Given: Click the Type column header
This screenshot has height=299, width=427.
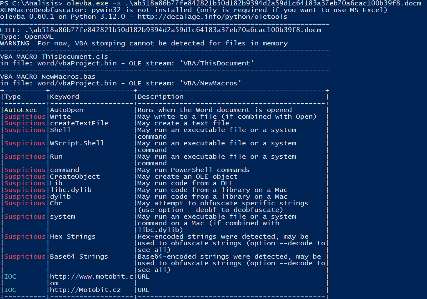Looking at the screenshot, I should pyautogui.click(x=13, y=97).
